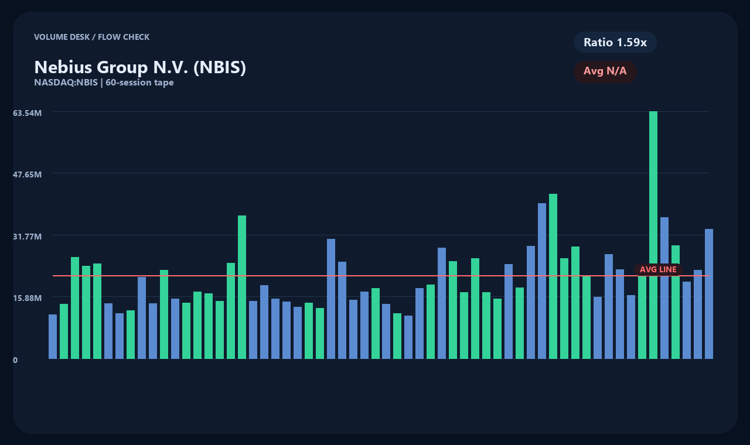750x445 pixels.
Task: Click the Ratio 1.59x badge
Action: point(615,42)
